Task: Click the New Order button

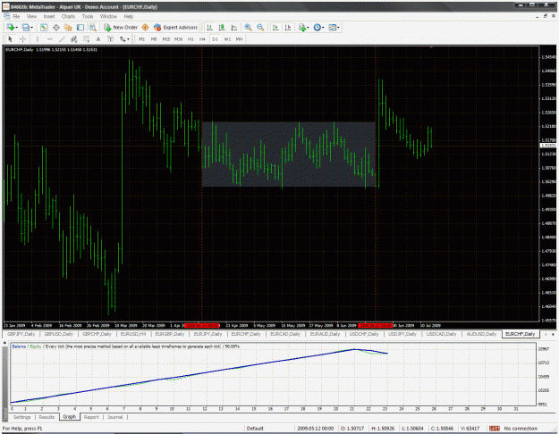Action: click(x=121, y=28)
